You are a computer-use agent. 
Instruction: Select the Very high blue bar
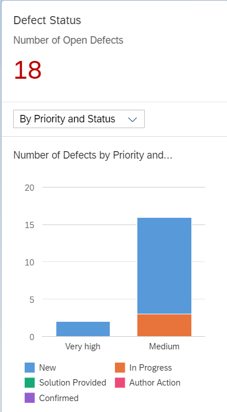point(83,329)
